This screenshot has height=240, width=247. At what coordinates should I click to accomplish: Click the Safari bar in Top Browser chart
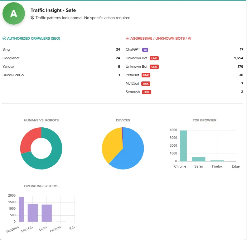click(x=199, y=159)
